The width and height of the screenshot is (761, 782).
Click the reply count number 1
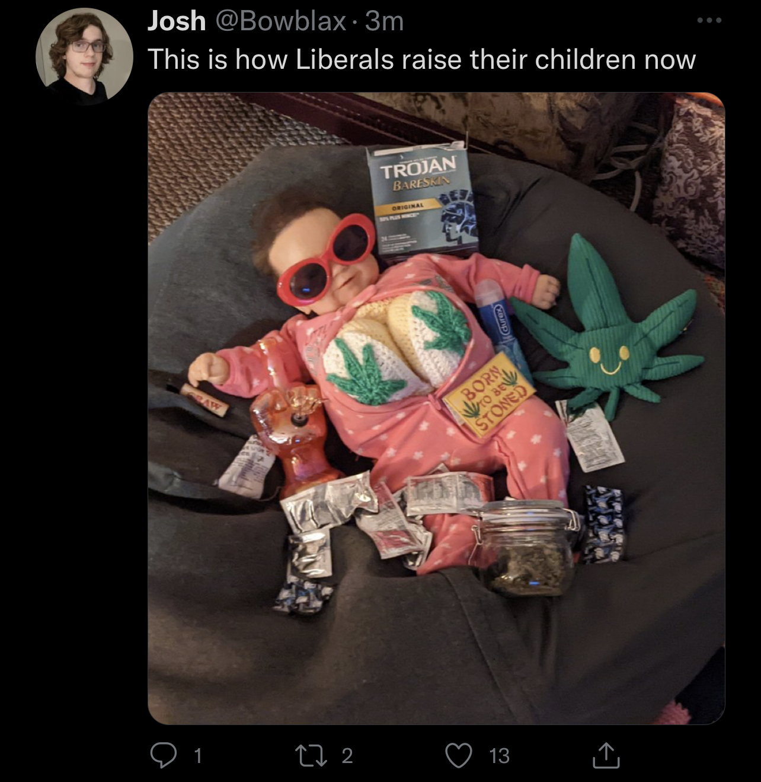198,755
